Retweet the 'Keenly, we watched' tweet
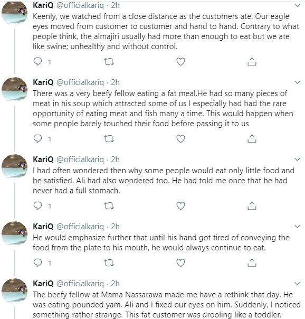 (x=109, y=62)
